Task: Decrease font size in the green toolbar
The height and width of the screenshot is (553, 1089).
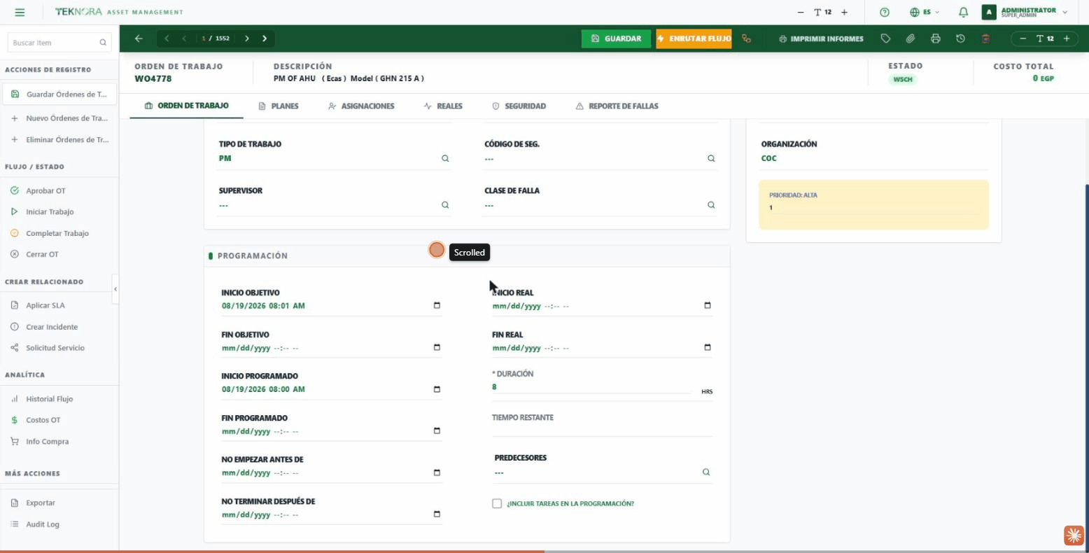Action: tap(1023, 38)
